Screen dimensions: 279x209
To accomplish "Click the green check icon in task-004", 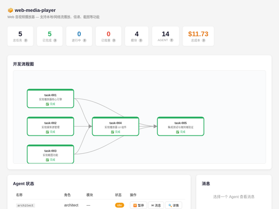I will tap(112, 132).
